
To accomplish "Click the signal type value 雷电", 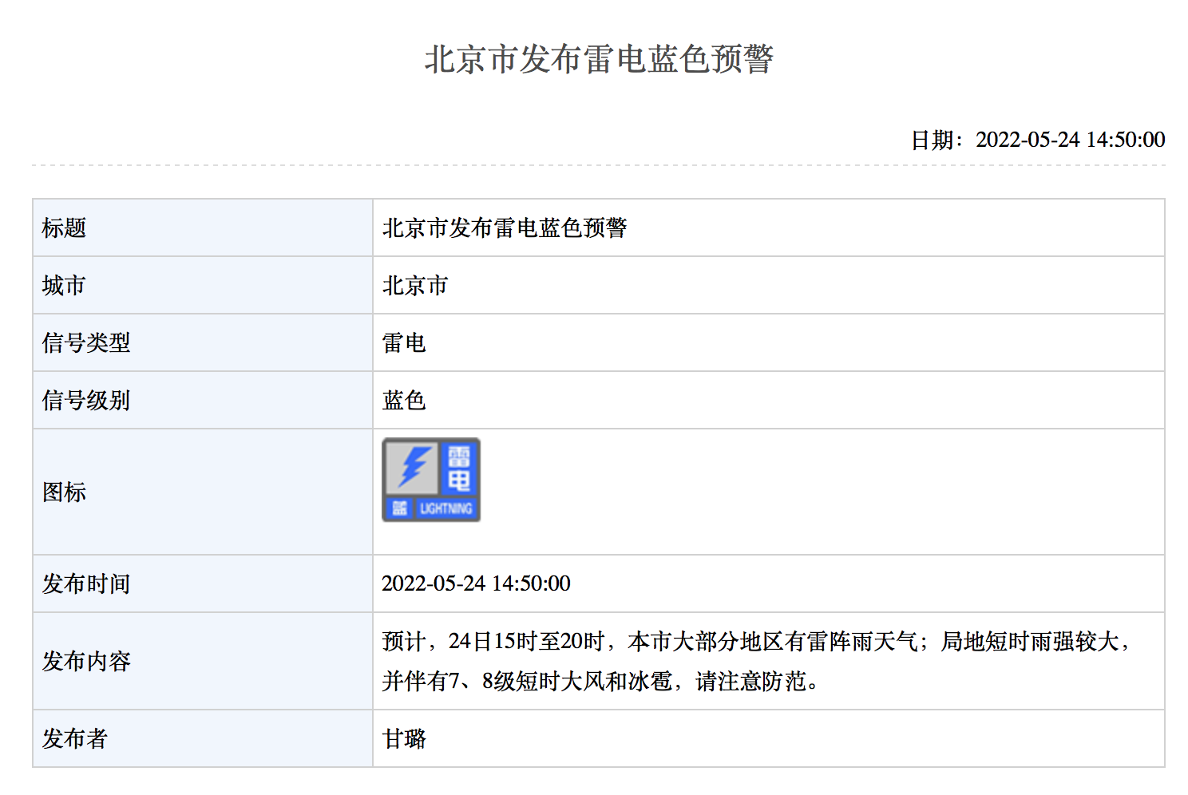I will click(x=404, y=343).
